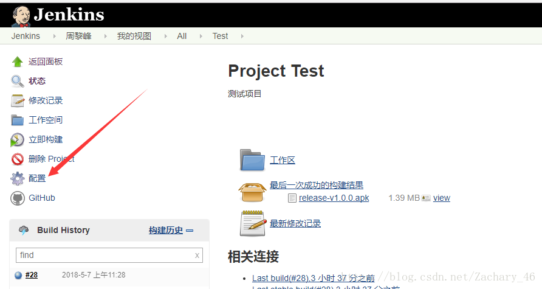Click the Project Test heading
Image resolution: width=542 pixels, height=289 pixels.
[276, 71]
